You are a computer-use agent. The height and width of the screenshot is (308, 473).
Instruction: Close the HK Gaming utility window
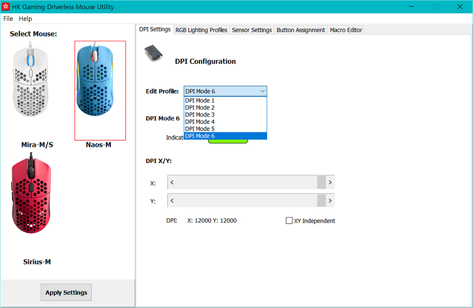pos(460,6)
